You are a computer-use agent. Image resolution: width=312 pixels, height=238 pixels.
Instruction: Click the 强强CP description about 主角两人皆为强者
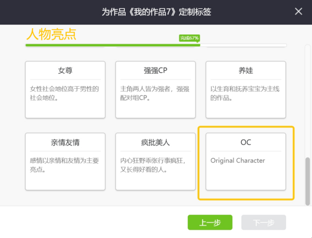(155, 93)
